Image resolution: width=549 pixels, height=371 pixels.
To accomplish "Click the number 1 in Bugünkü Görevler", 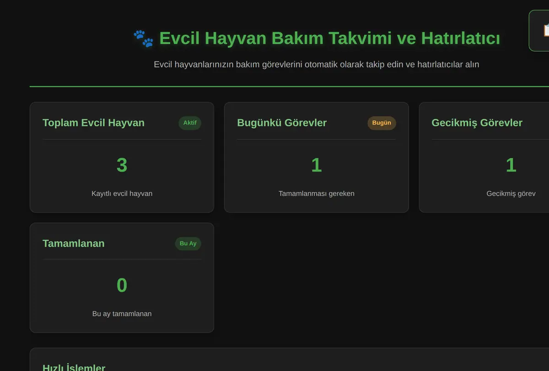I will [317, 165].
